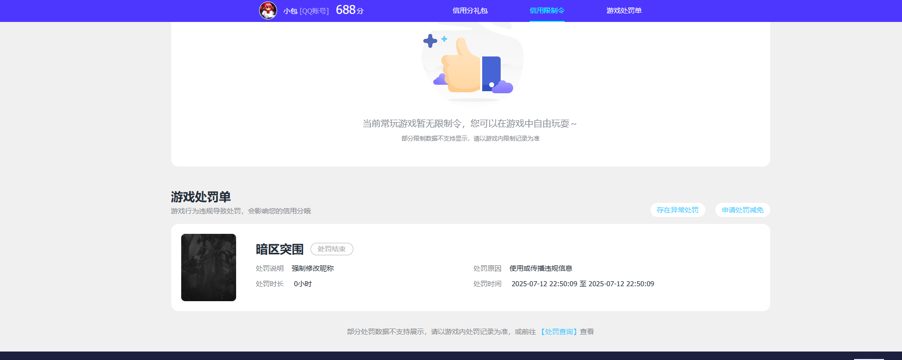902x360 pixels.
Task: Click the 688分 credit score
Action: click(x=349, y=10)
